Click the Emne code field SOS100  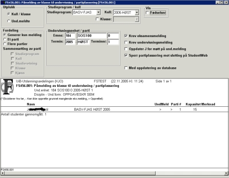click(92, 36)
